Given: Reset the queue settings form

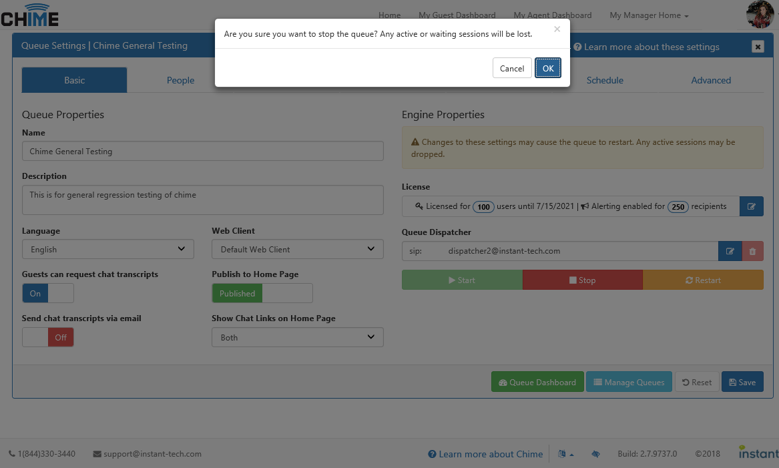Looking at the screenshot, I should [696, 382].
